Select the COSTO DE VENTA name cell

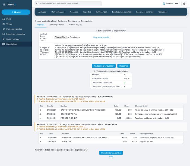click(x=68, y=114)
